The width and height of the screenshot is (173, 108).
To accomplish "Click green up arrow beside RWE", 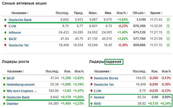I will 91,103.
